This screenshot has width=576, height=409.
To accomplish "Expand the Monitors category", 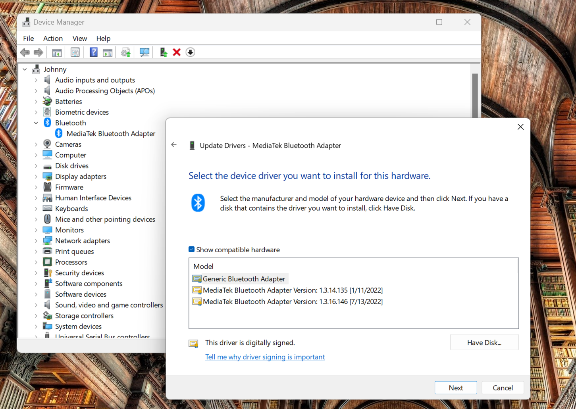I will (x=36, y=230).
